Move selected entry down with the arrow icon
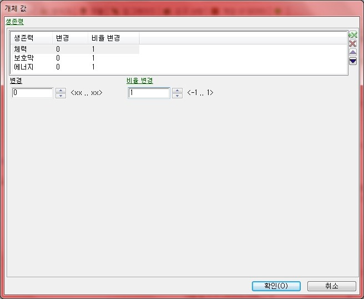 tap(353, 61)
